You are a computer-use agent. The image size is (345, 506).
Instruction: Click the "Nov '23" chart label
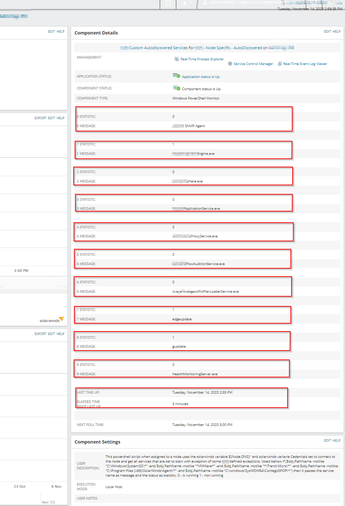tap(48, 502)
